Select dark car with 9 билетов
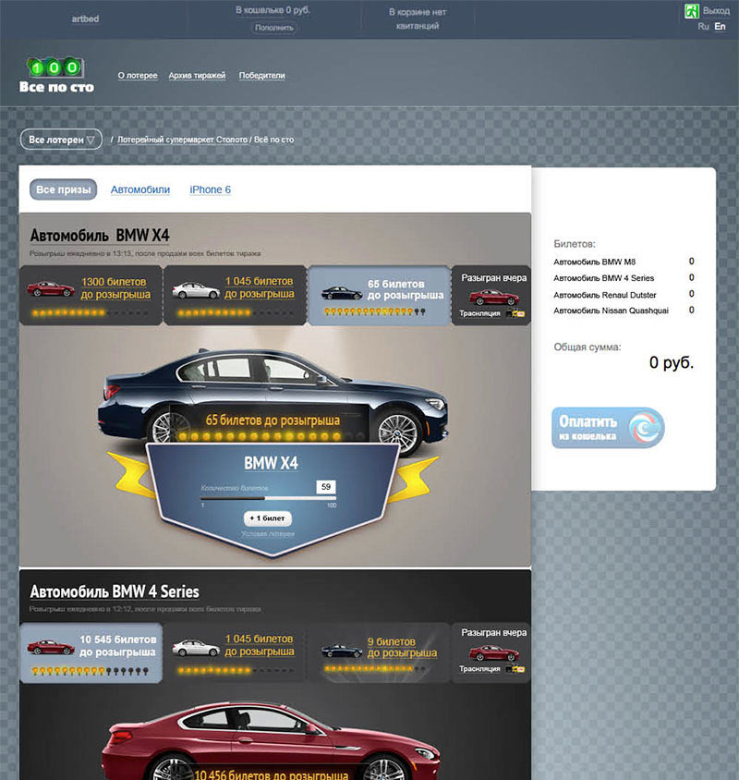The height and width of the screenshot is (780, 739). [x=341, y=650]
